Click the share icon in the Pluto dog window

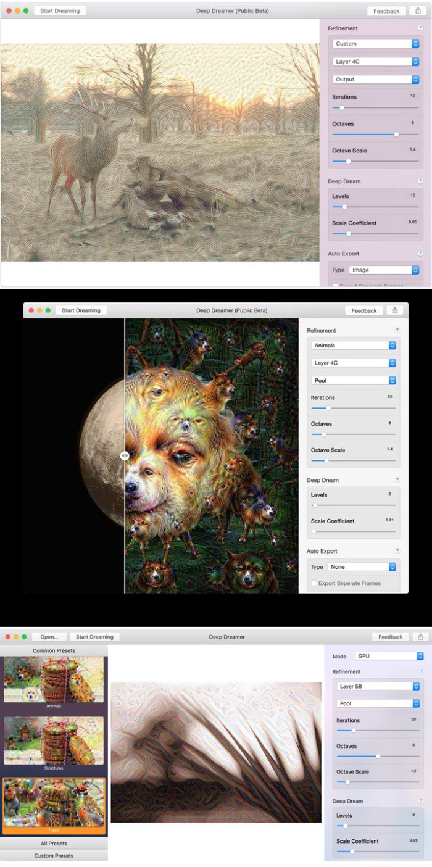click(395, 310)
